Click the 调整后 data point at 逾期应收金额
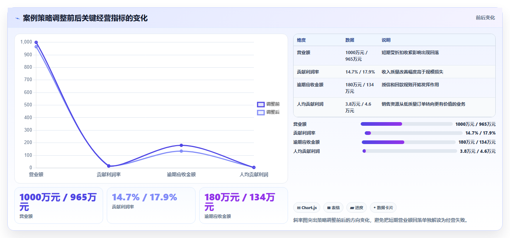The width and height of the screenshot is (510, 238). pyautogui.click(x=181, y=151)
